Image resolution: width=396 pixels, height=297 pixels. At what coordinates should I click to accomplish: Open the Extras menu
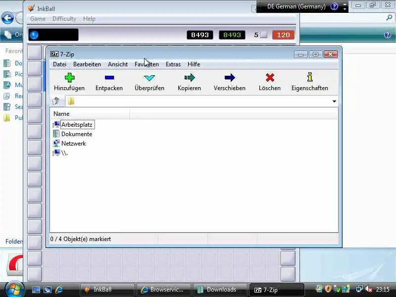point(173,64)
